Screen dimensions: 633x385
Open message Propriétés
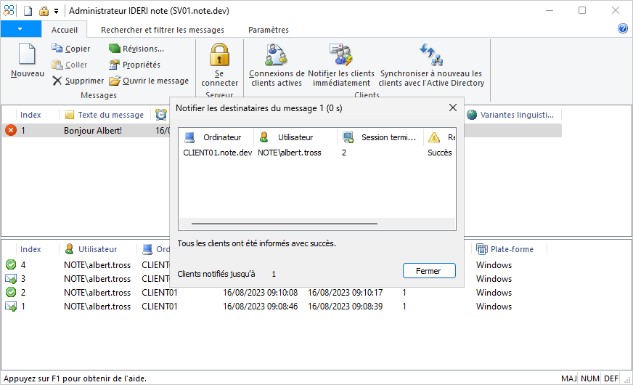click(x=134, y=65)
